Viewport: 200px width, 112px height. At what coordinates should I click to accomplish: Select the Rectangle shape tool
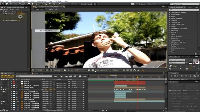tap(29, 4)
